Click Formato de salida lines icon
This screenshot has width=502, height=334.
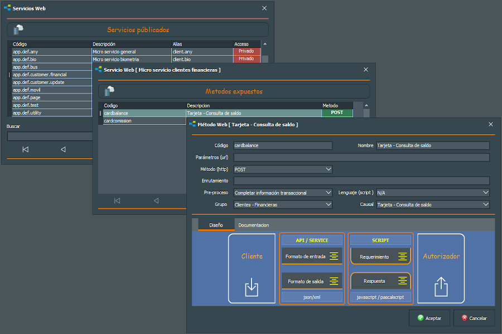coord(334,281)
